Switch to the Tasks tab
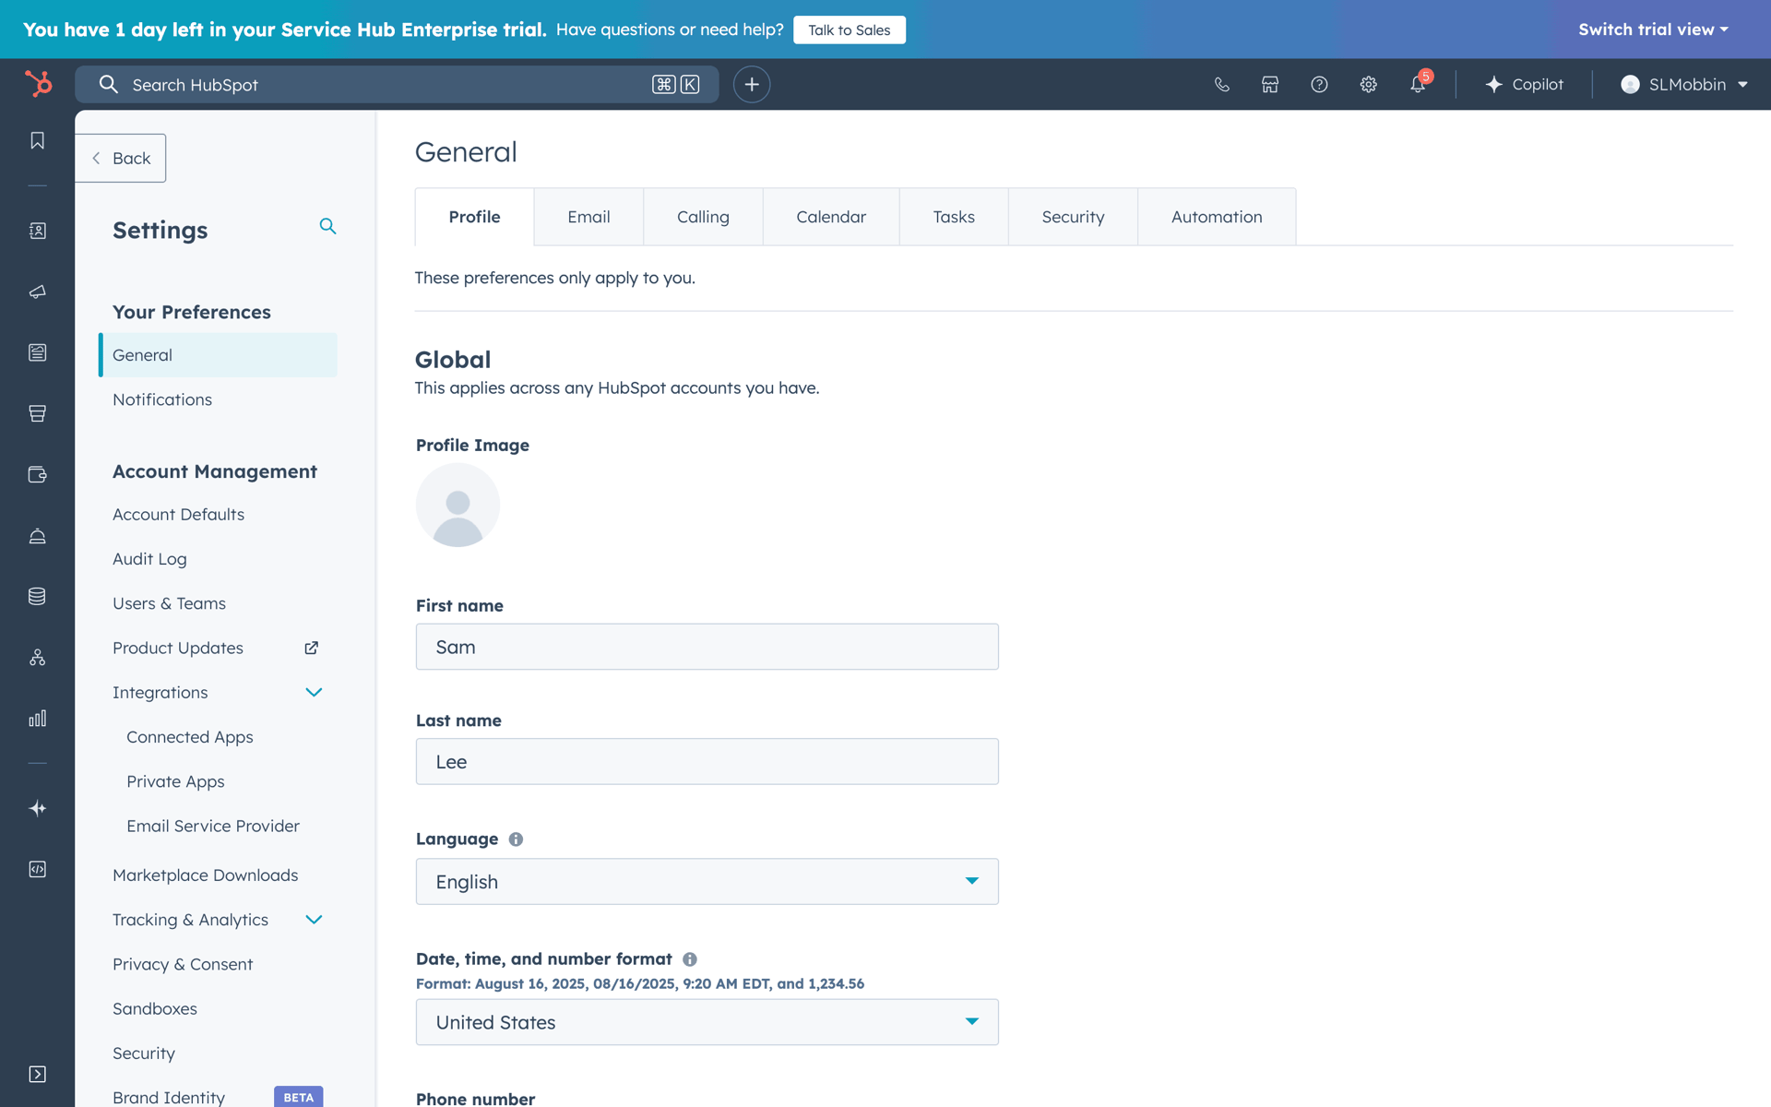Viewport: 1771px width, 1107px height. pos(954,217)
